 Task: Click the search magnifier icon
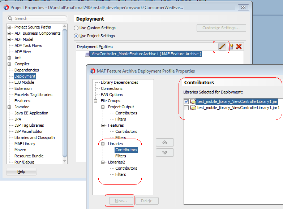coord(10,18)
